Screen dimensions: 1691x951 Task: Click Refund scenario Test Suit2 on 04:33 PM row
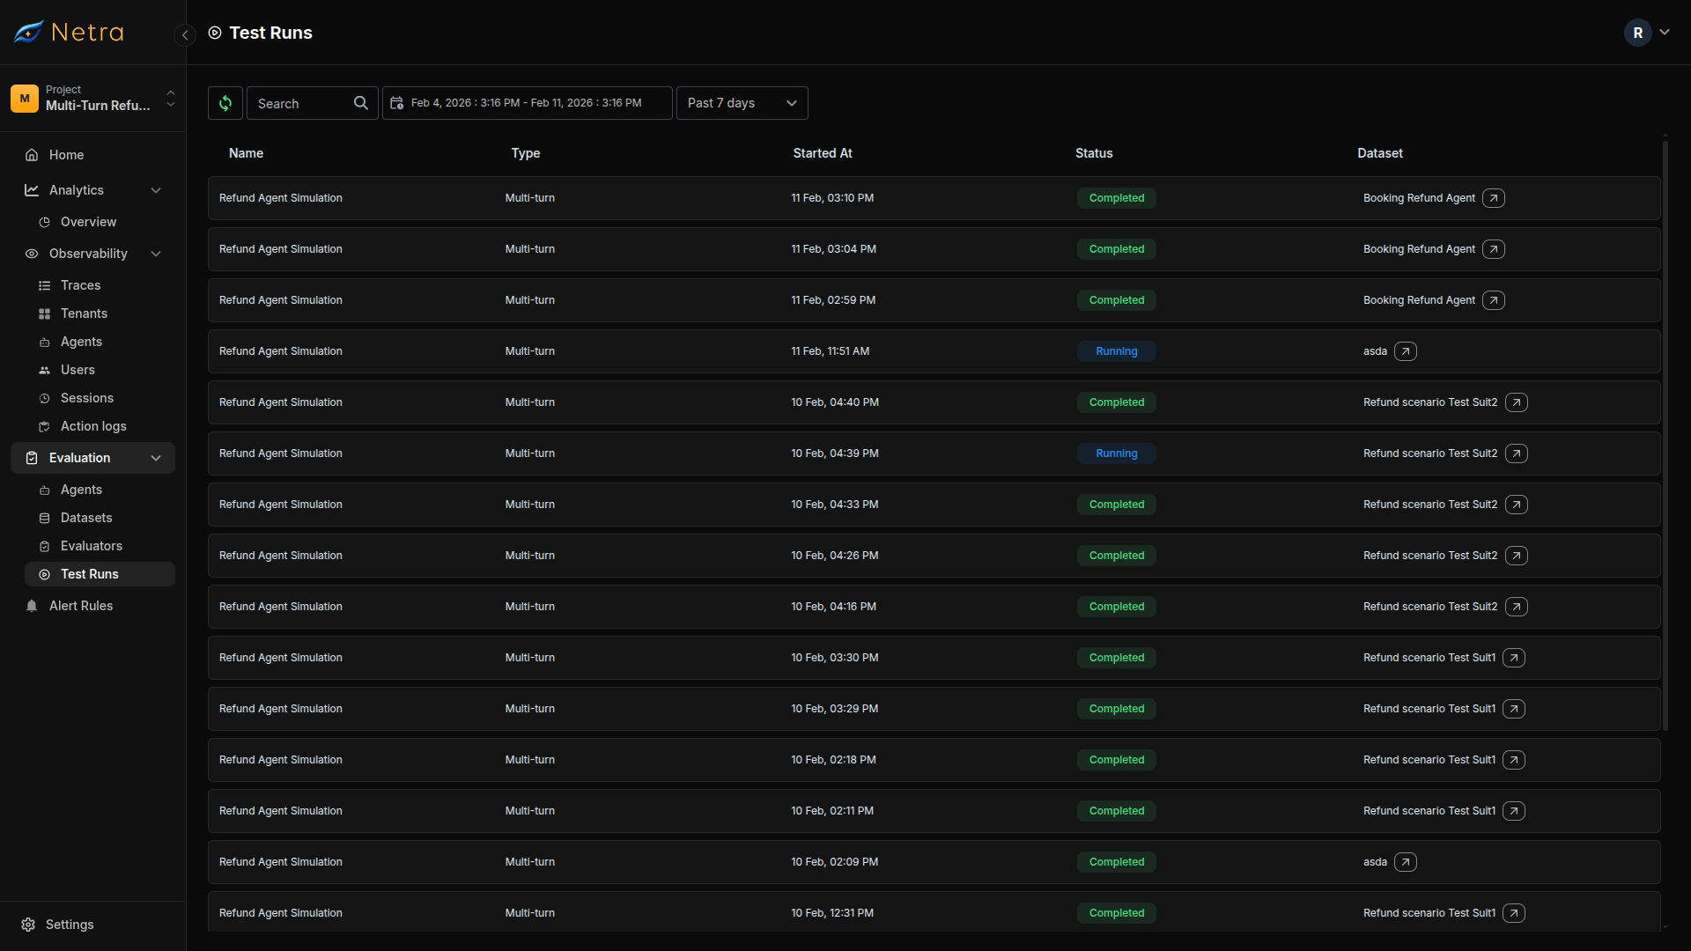click(1430, 505)
